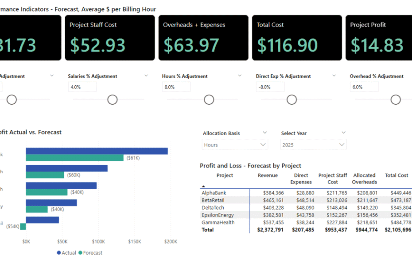The image size is (412, 274).
Task: Expand the Direct Exp % Adjustment slicer menu
Action: click(x=334, y=76)
